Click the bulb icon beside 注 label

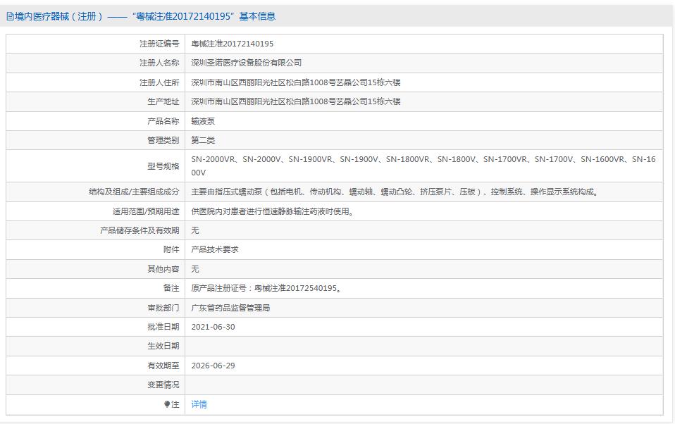167,404
